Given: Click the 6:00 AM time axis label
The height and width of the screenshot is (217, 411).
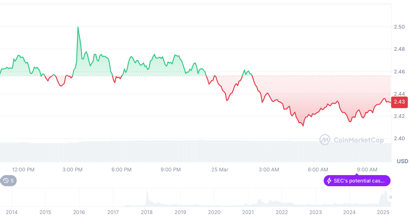Looking at the screenshot, I should [318, 170].
